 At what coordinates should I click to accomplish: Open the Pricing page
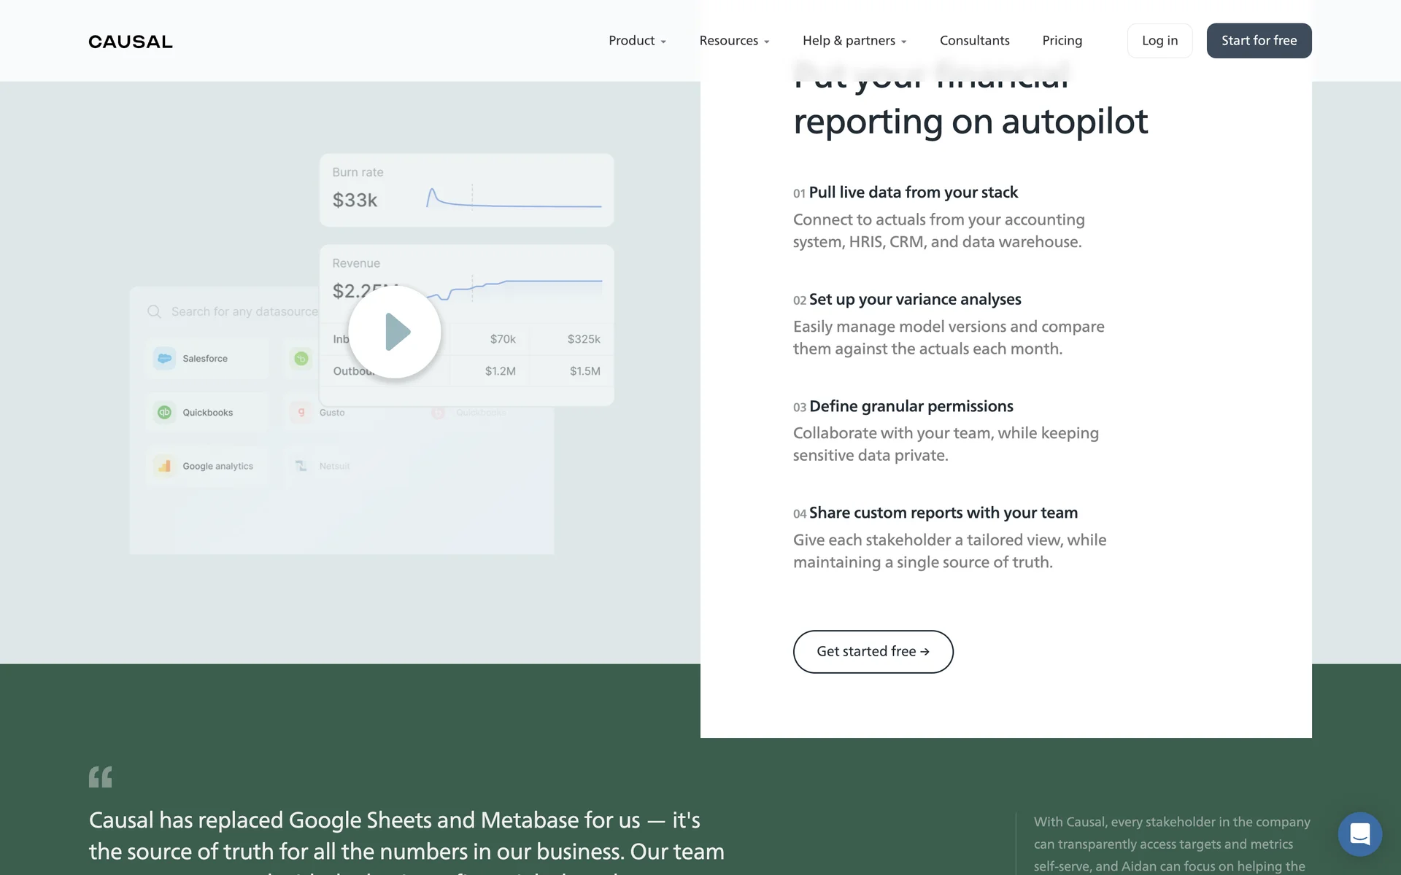pyautogui.click(x=1062, y=41)
